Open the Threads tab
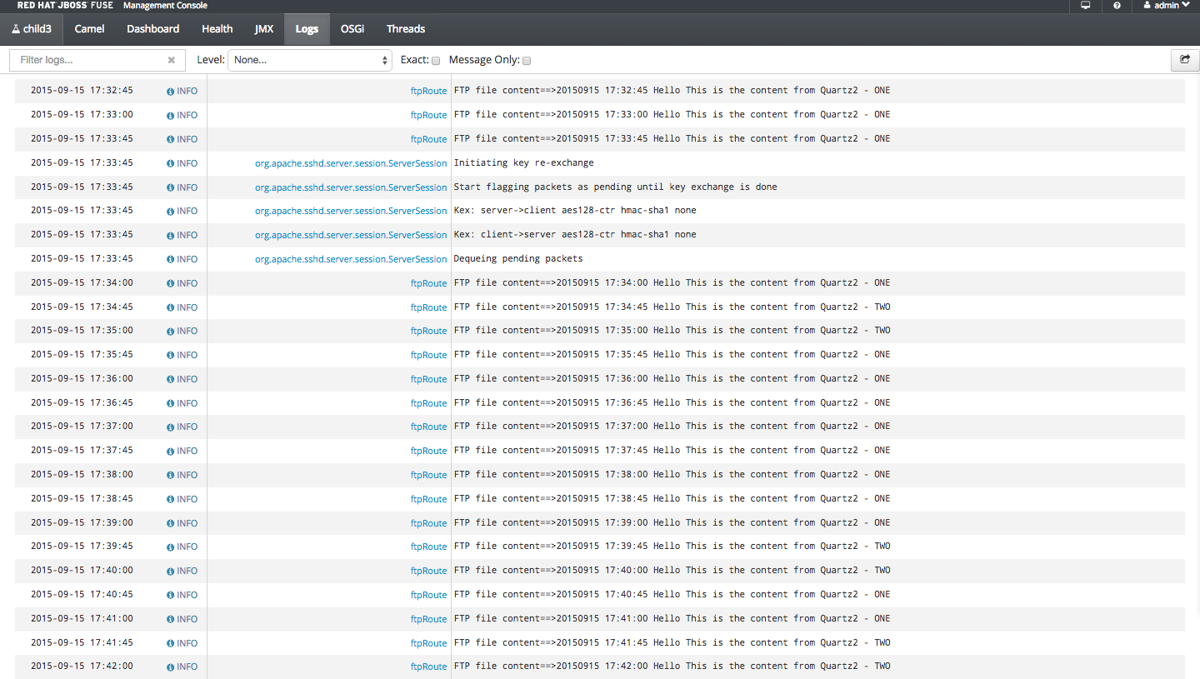Viewport: 1200px width, 679px height. point(406,29)
